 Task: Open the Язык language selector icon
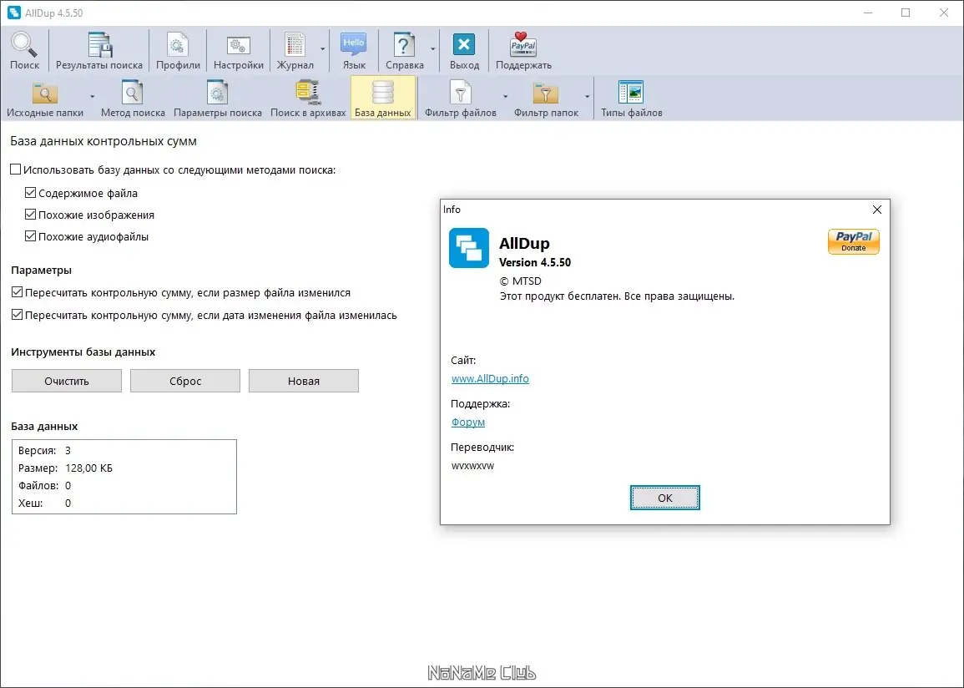point(354,50)
